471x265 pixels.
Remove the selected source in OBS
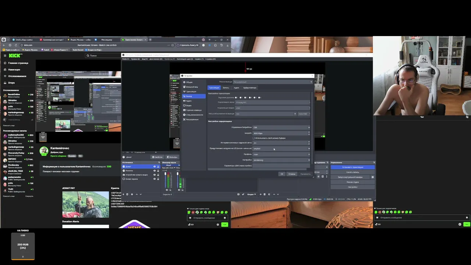(x=128, y=194)
